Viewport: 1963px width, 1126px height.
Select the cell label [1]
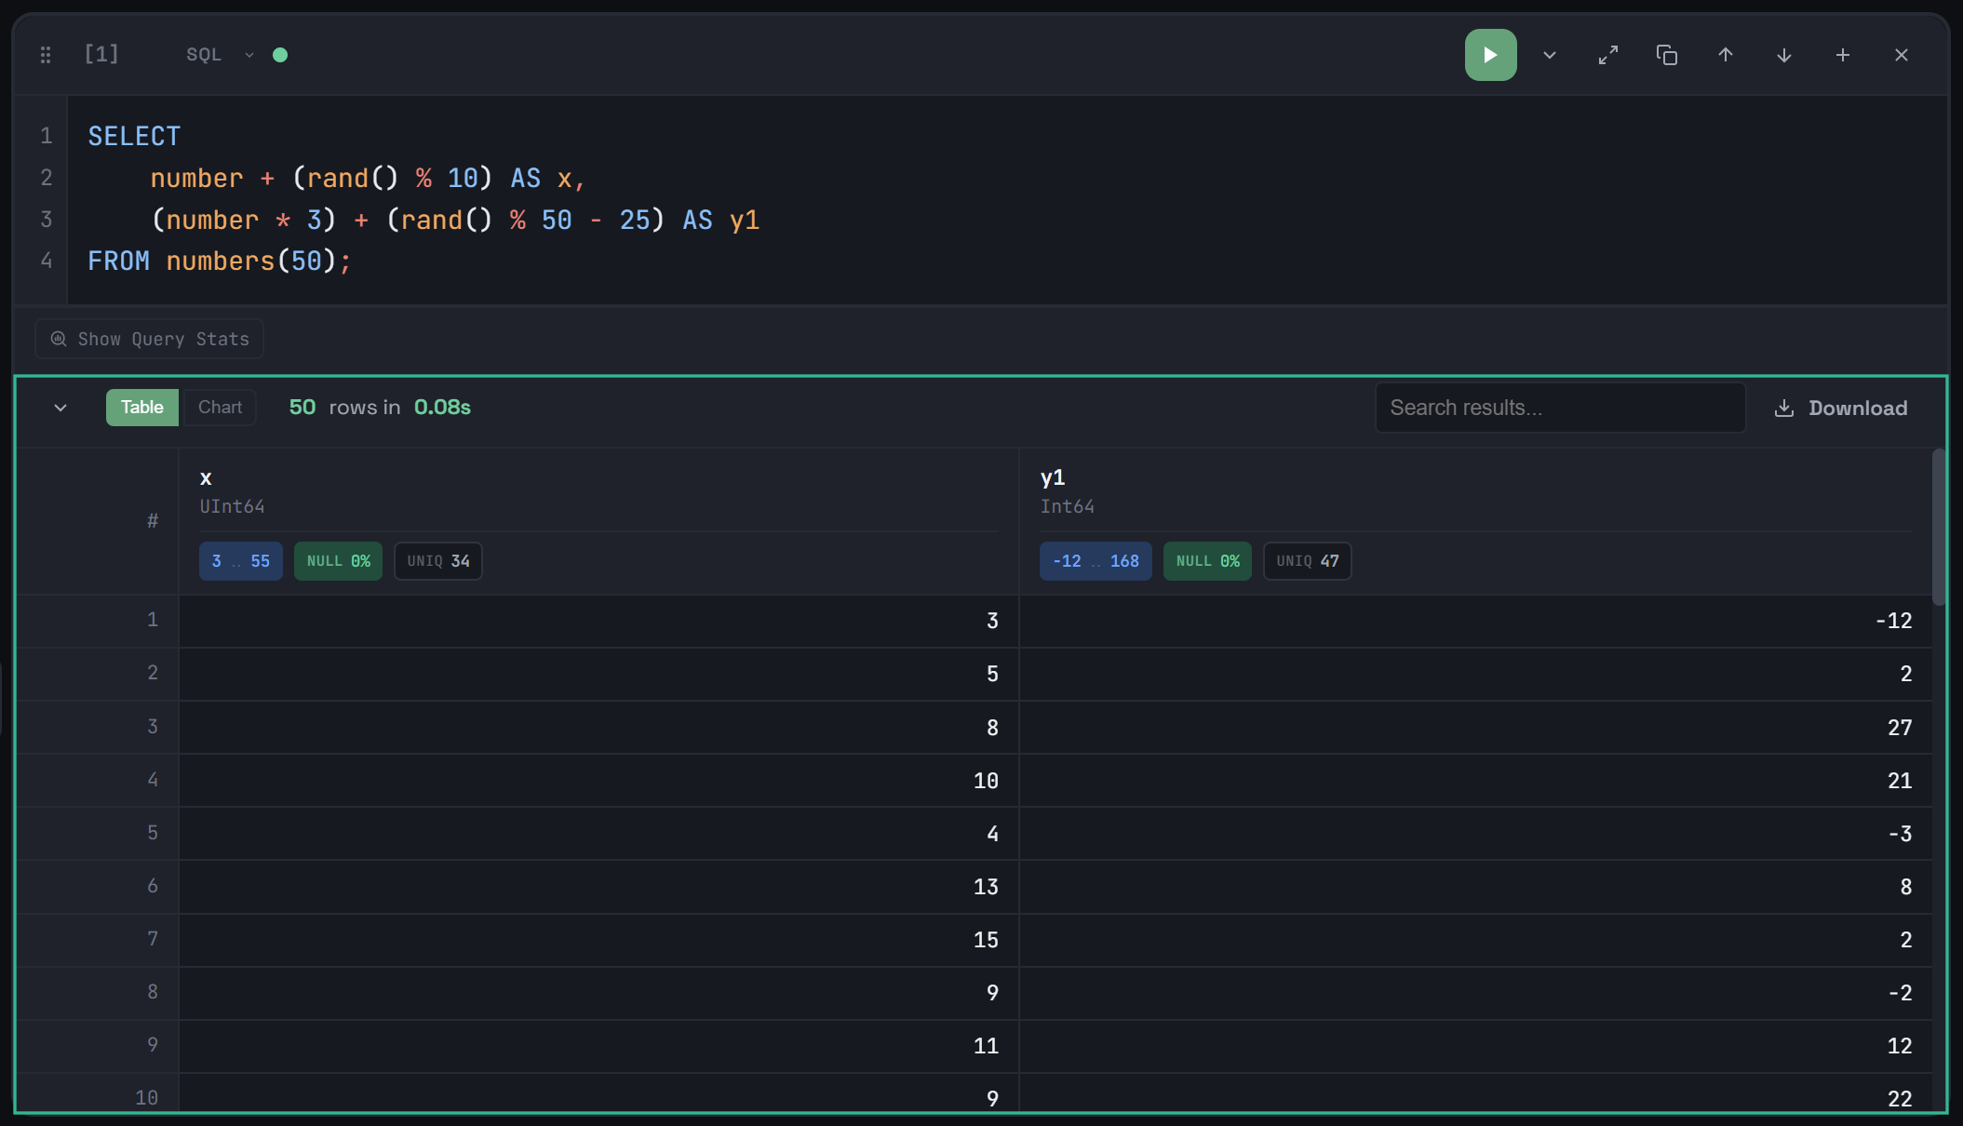click(x=101, y=54)
